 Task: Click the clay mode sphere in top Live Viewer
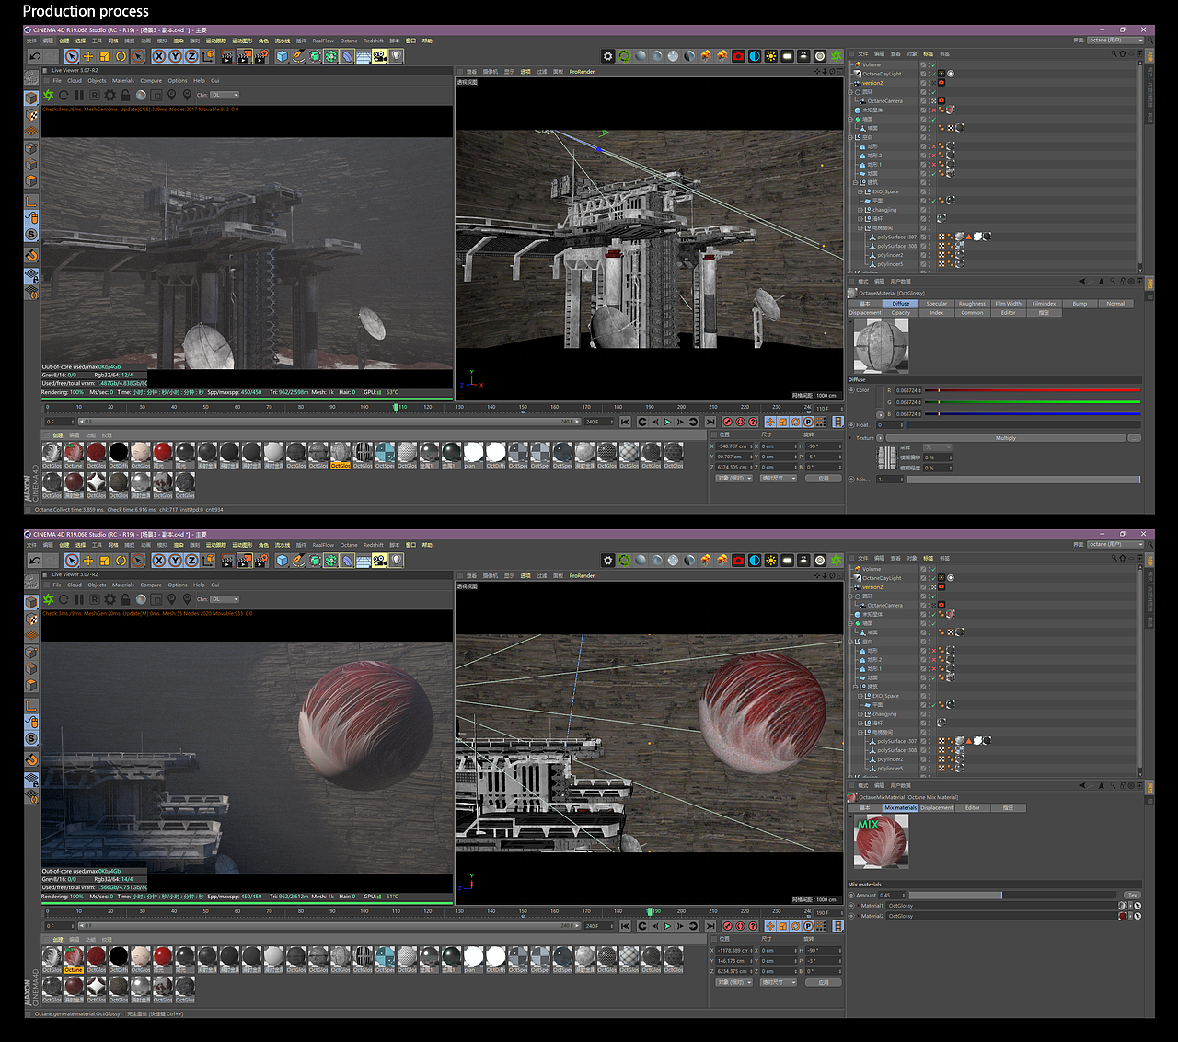[x=141, y=95]
